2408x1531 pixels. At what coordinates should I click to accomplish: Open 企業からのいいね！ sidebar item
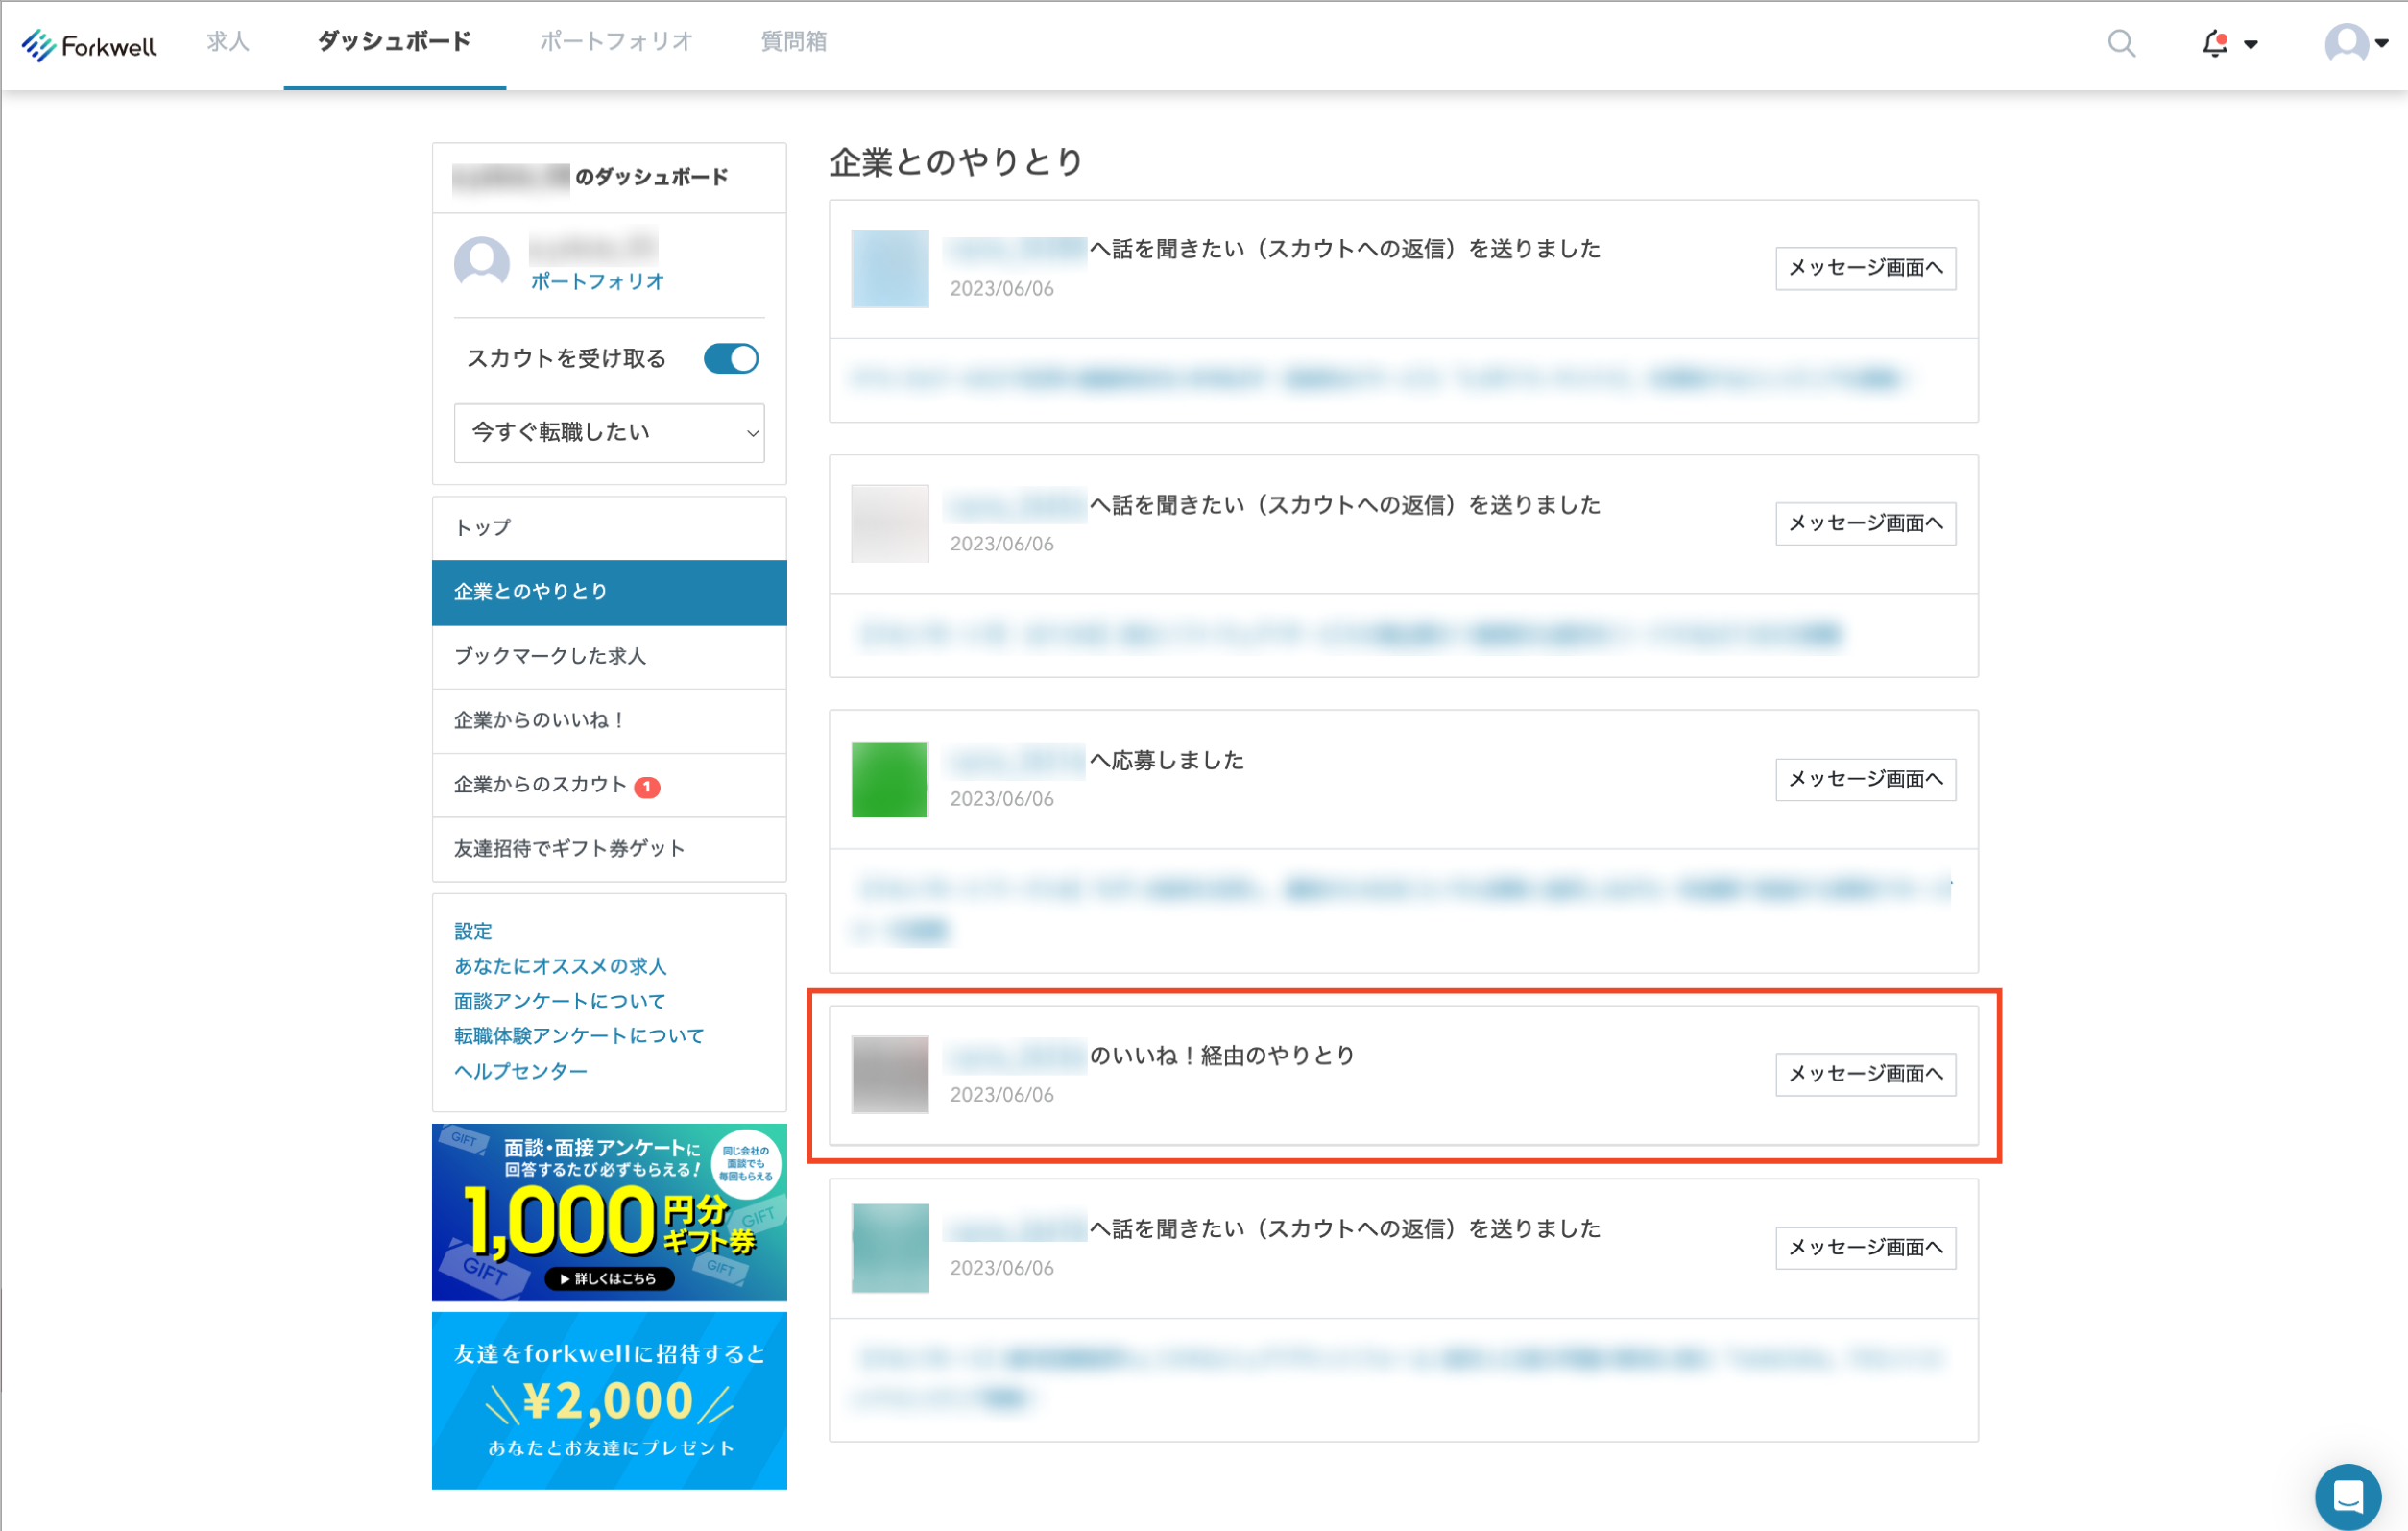(540, 720)
